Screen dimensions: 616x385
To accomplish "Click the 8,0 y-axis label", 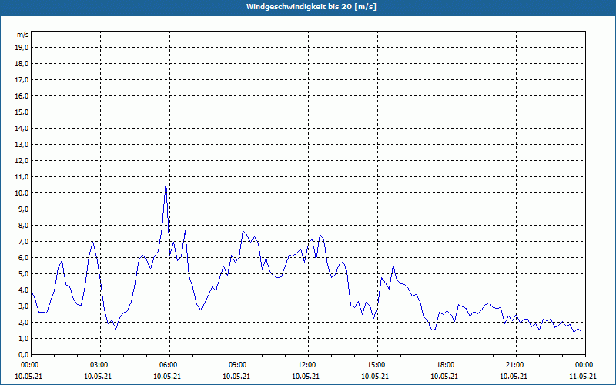I will point(23,226).
